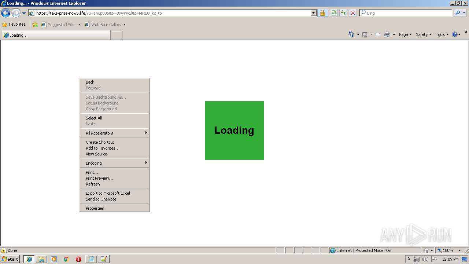The height and width of the screenshot is (264, 469).
Task: Click the Read Mail envelope icon
Action: coord(378,34)
